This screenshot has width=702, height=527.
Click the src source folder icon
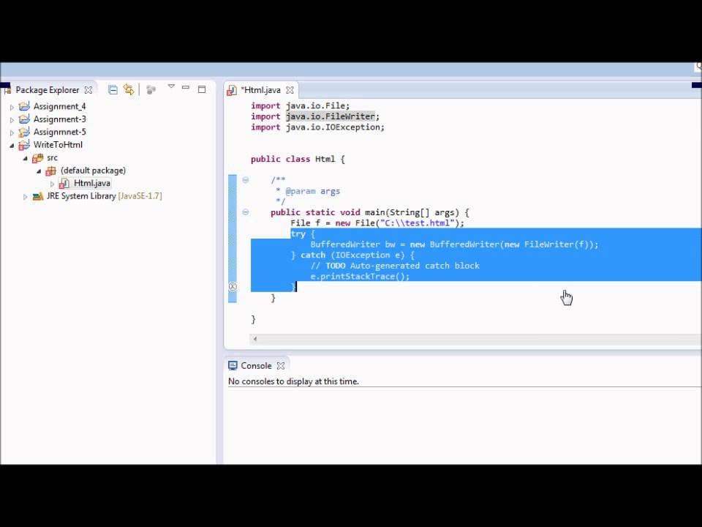tap(38, 157)
